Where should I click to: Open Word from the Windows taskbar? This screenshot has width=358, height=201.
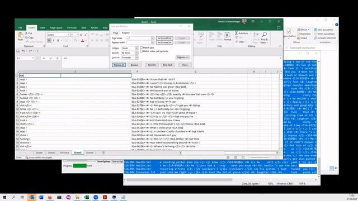41,197
